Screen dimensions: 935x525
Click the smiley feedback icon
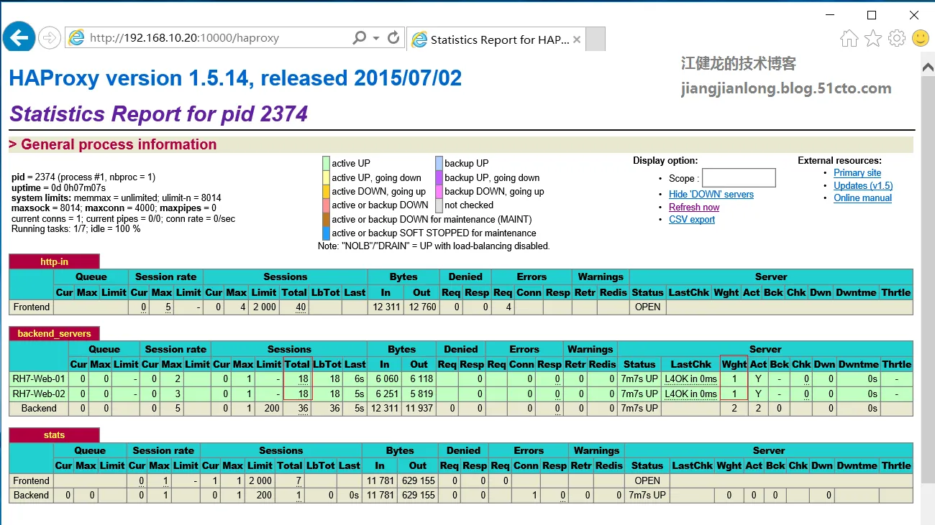(921, 38)
